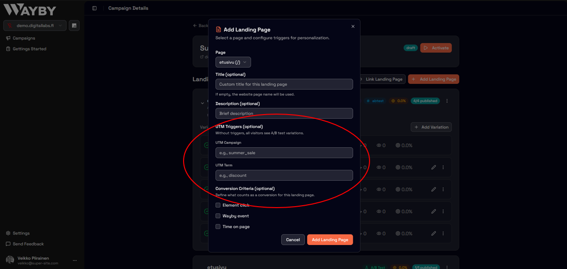The height and width of the screenshot is (269, 567).
Task: Click background Add Landing Page button with plus
Action: 434,79
